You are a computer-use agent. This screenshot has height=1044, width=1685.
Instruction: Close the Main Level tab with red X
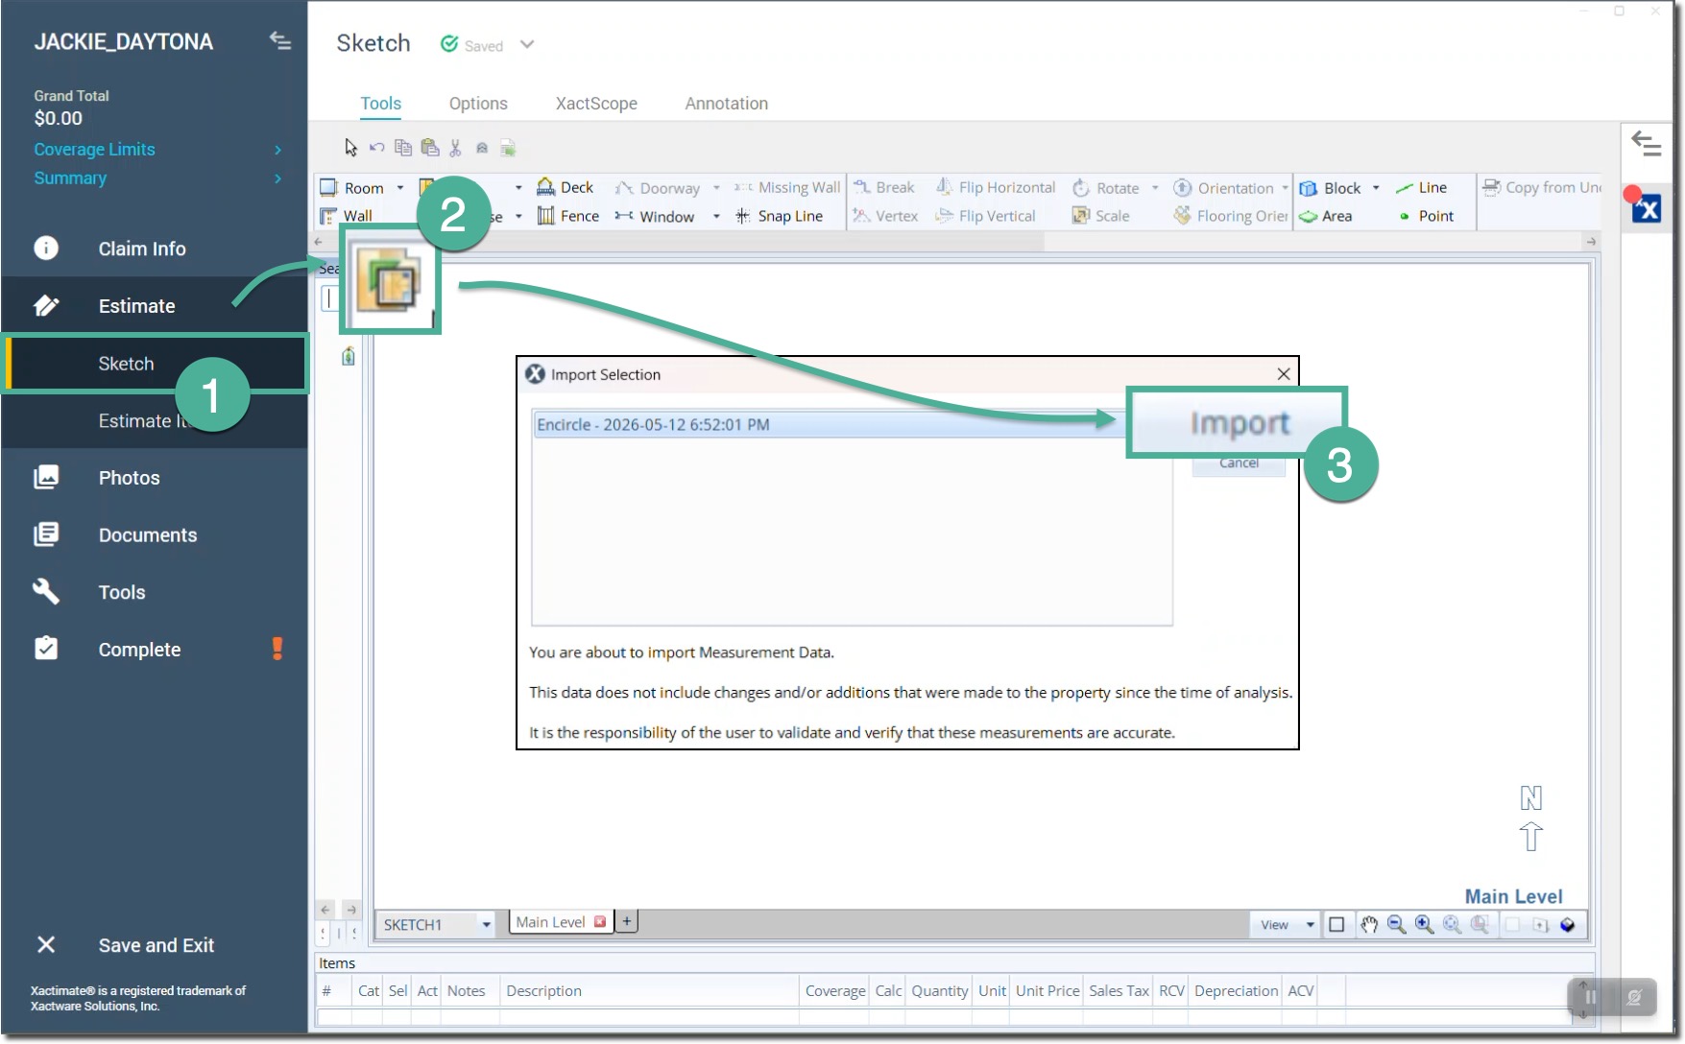tap(600, 922)
